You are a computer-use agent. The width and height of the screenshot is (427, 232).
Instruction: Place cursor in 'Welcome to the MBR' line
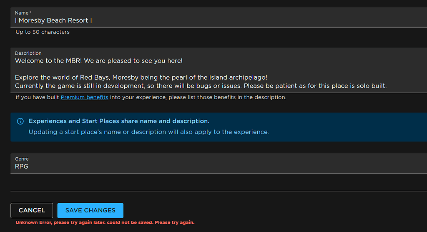pos(98,61)
